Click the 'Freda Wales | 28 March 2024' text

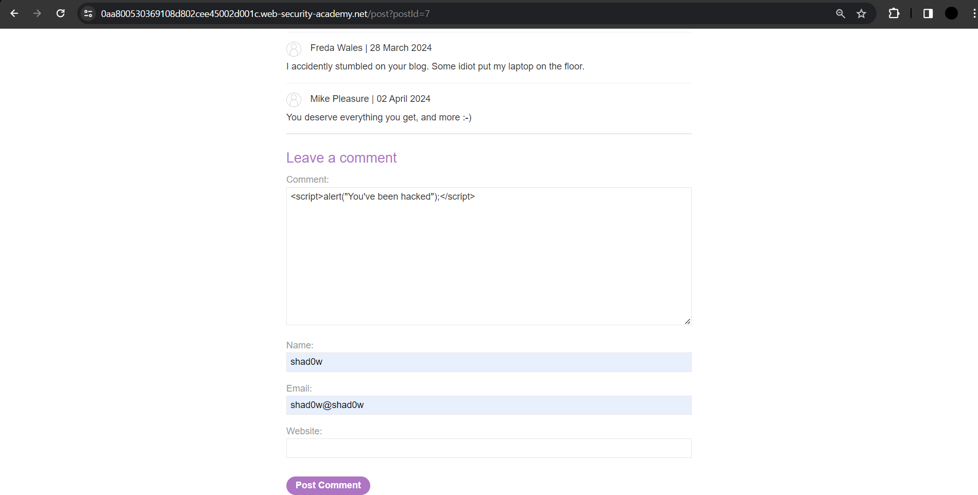coord(371,48)
